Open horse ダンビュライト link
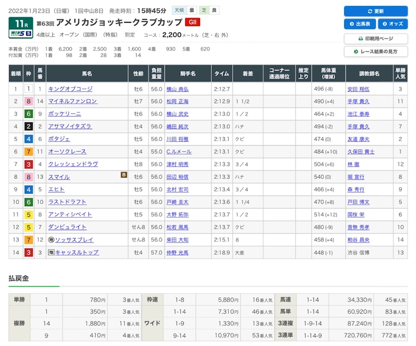Screen dimensions: 416x346 tap(67, 227)
